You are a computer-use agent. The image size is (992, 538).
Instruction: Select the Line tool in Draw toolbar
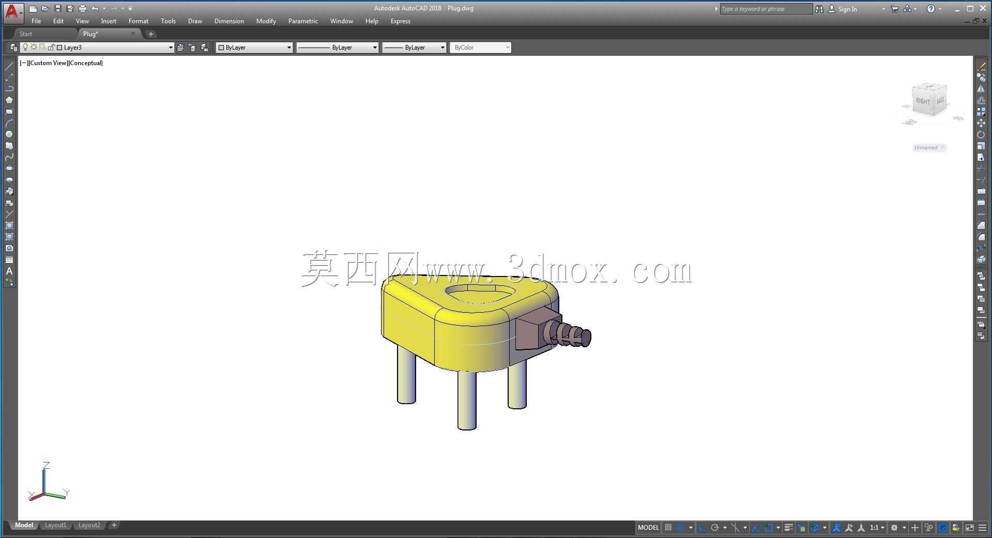(9, 66)
